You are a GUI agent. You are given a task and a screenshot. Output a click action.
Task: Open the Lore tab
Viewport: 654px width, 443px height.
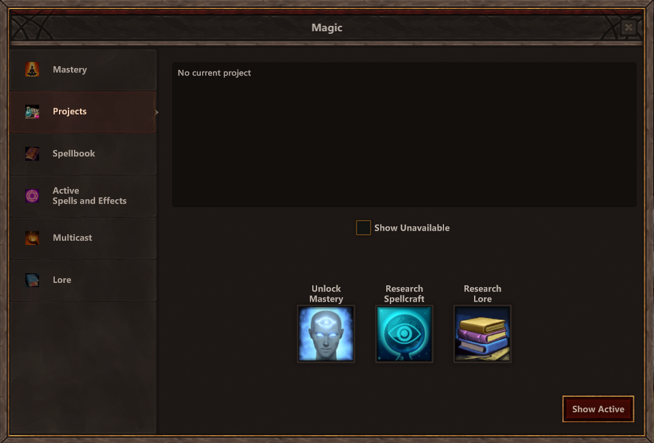[83, 280]
